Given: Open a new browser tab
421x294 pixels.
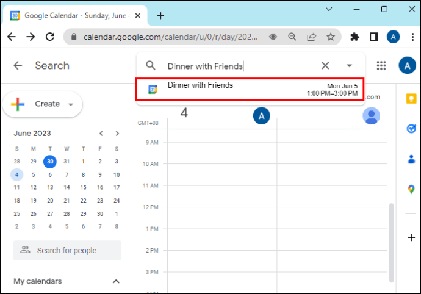Looking at the screenshot, I should (160, 15).
